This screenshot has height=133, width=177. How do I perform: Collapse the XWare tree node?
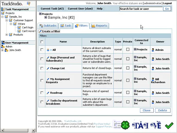coord(11,24)
